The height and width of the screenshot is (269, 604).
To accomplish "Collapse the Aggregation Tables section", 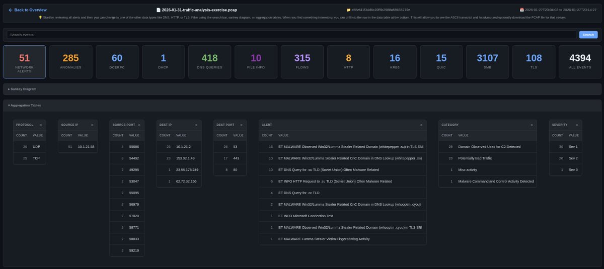I will pos(302,106).
